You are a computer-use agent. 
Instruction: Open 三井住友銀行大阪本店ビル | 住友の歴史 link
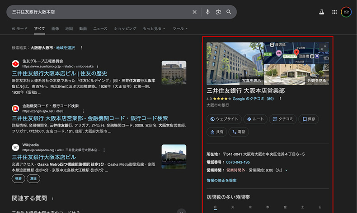[59, 73]
